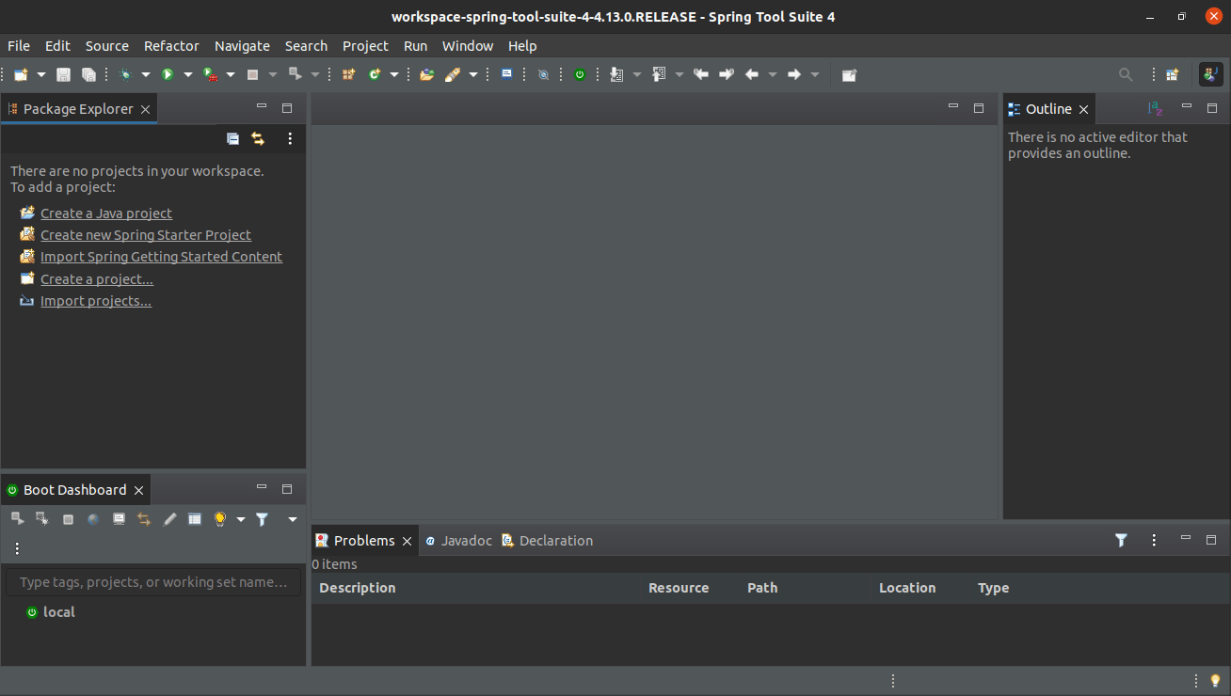This screenshot has height=696, width=1231.
Task: Click Boot Dashboard orange arrows icon
Action: click(x=144, y=519)
